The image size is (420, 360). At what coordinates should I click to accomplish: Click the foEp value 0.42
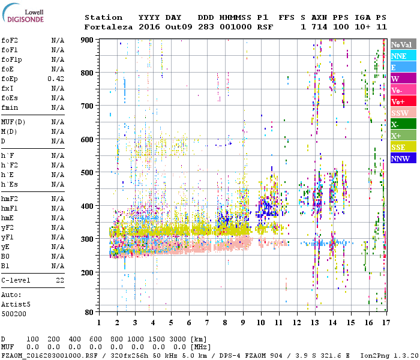[56, 79]
